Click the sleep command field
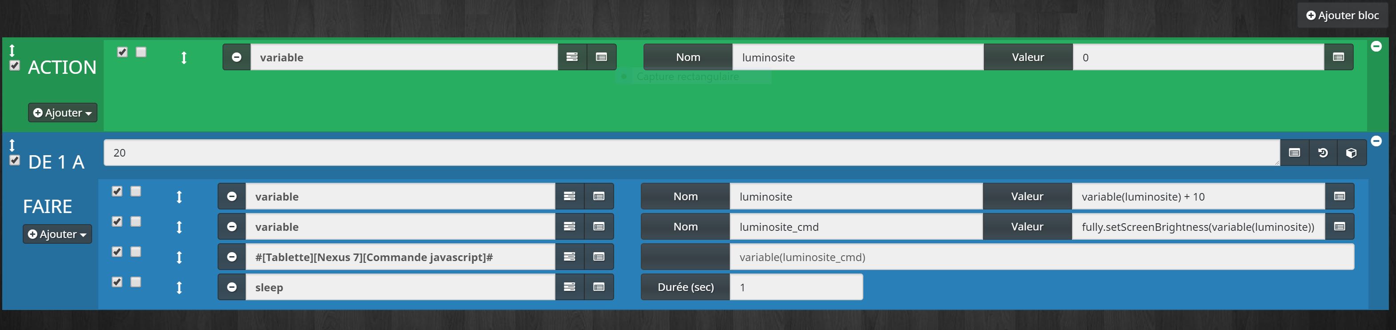 (x=401, y=287)
